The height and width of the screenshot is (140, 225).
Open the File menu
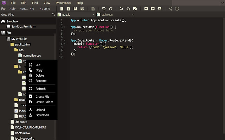click(x=13, y=3)
